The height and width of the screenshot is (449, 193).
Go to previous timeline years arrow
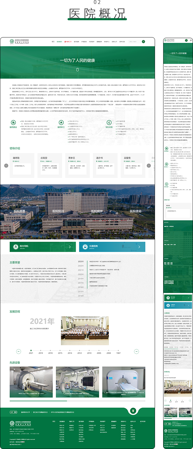point(19,343)
